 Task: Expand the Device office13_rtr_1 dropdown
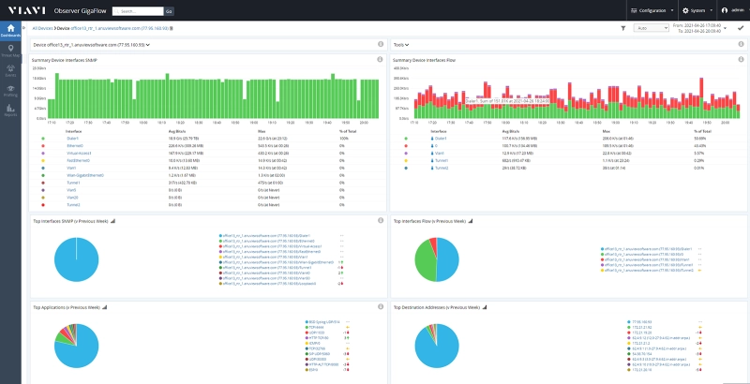click(92, 44)
